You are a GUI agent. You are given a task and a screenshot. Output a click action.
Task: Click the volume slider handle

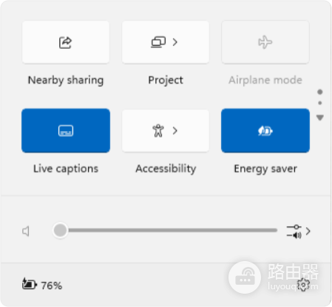pyautogui.click(x=60, y=230)
